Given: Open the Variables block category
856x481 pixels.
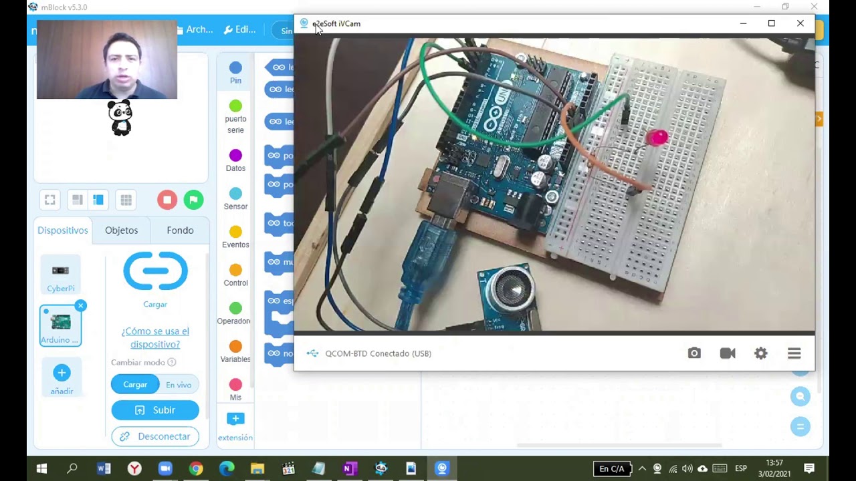Looking at the screenshot, I should coord(235,351).
